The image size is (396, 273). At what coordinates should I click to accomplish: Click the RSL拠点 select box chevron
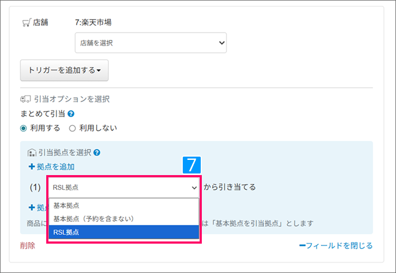point(194,188)
